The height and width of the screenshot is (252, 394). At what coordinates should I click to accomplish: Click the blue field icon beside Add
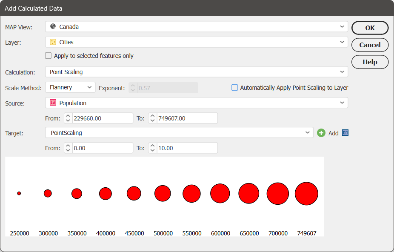coord(345,133)
